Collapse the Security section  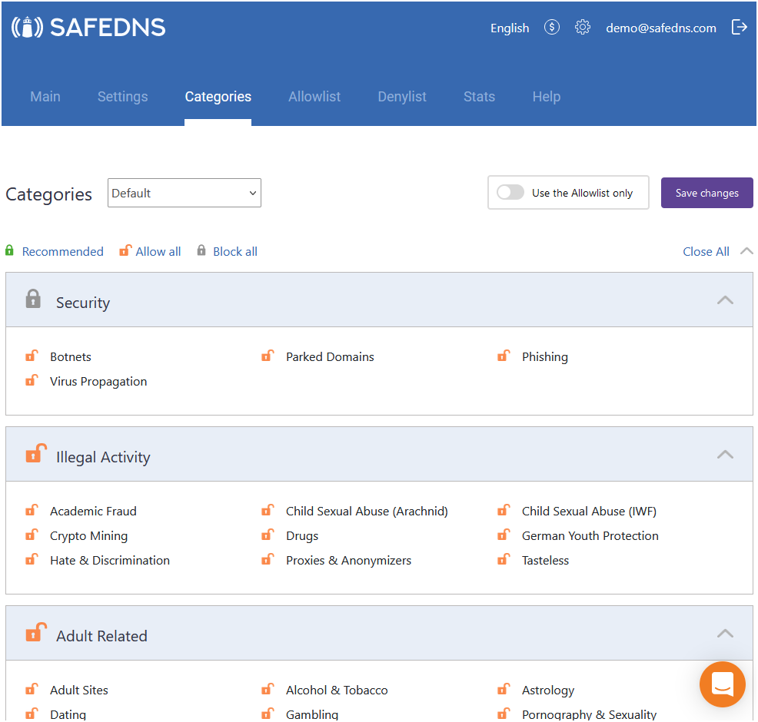pyautogui.click(x=724, y=300)
